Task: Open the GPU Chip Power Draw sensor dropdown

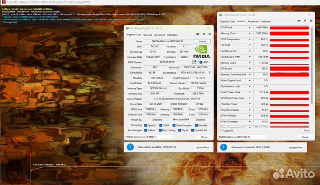Action: pyautogui.click(x=250, y=98)
